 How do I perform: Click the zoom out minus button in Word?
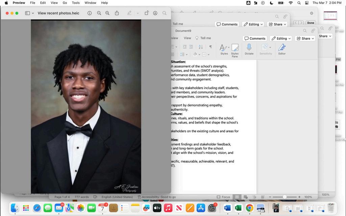(x=270, y=197)
